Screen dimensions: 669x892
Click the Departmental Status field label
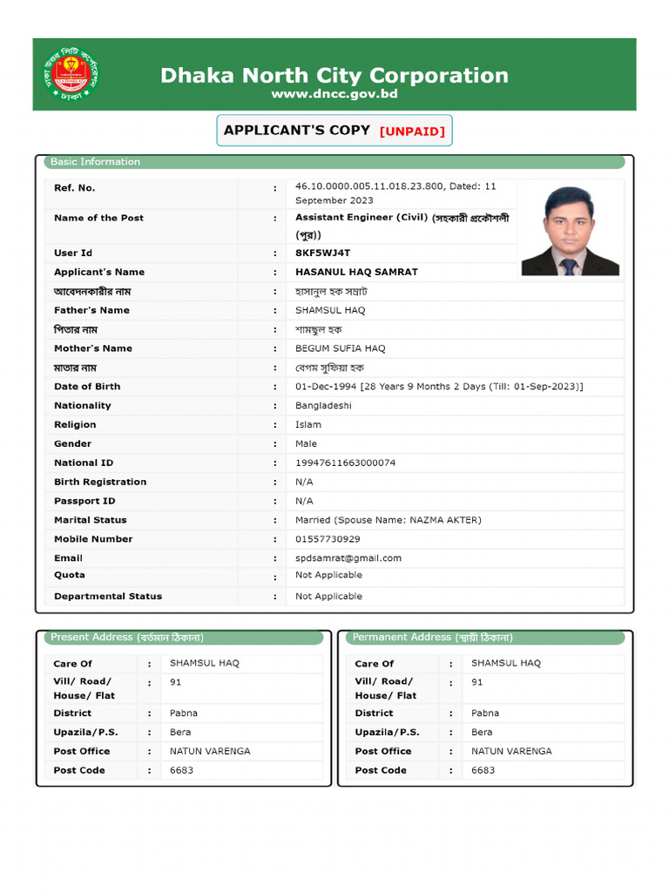pos(108,596)
